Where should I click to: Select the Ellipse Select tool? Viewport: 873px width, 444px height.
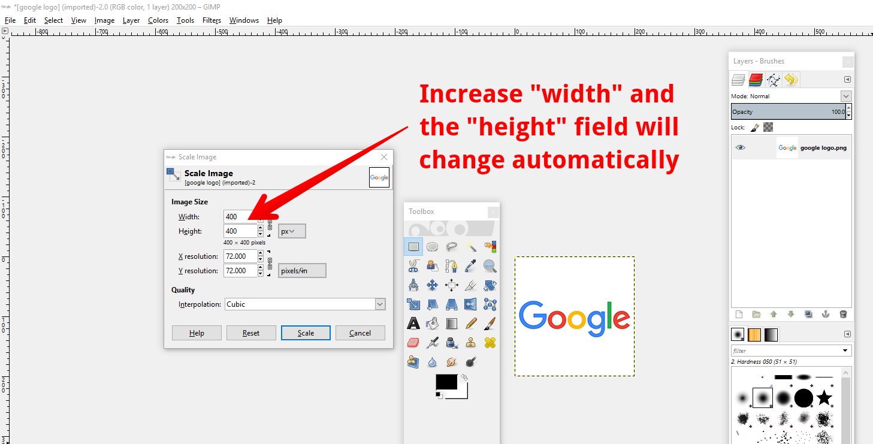(x=433, y=247)
